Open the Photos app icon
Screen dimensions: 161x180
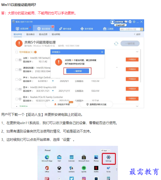96,157
